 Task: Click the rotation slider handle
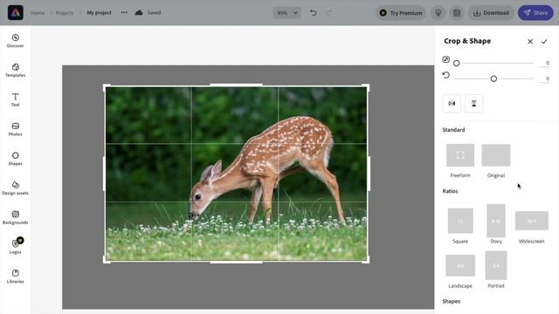click(493, 78)
